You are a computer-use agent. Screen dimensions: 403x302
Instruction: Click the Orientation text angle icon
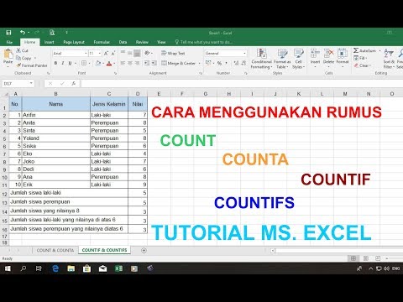coord(147,53)
